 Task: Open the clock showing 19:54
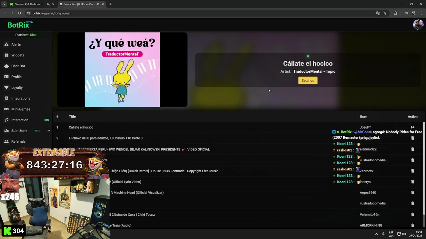416,234
